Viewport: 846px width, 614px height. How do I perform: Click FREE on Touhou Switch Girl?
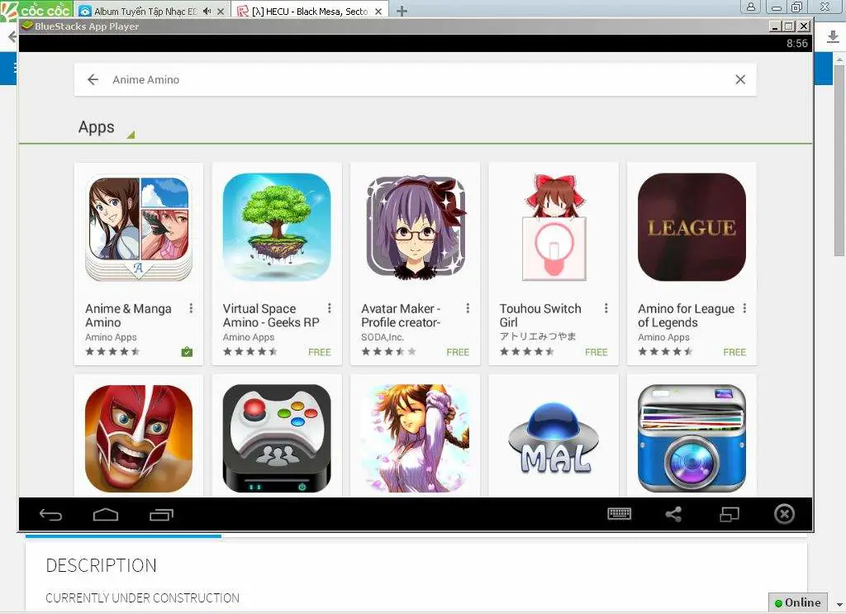click(596, 352)
